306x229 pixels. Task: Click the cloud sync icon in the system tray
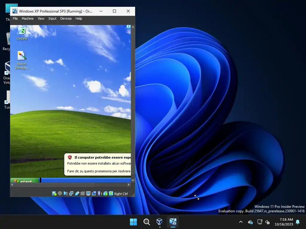250,222
